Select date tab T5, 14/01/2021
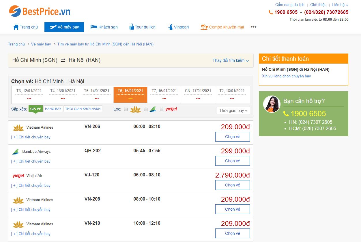The width and height of the screenshot is (361, 242). 97,95
